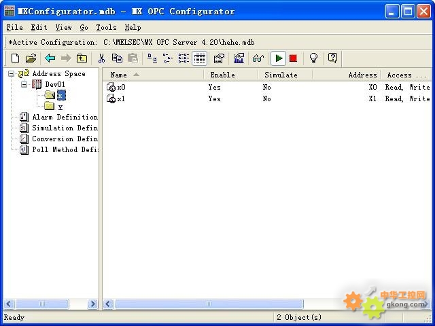Open help with question mark icon
Screen dimensions: 435x326
coord(332,58)
